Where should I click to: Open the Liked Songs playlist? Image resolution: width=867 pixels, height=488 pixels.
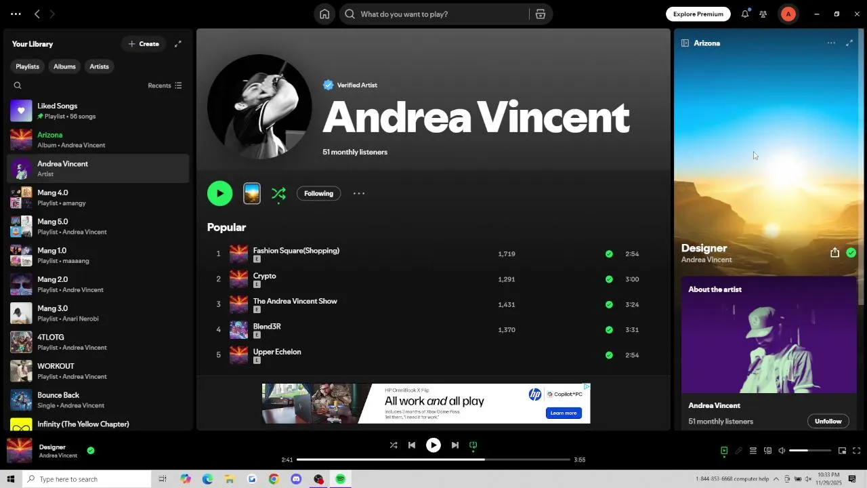(x=98, y=110)
